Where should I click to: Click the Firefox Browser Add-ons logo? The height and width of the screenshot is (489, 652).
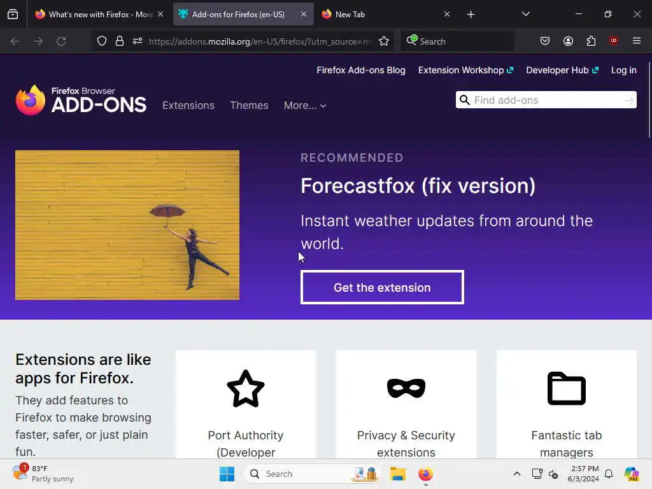coord(81,100)
